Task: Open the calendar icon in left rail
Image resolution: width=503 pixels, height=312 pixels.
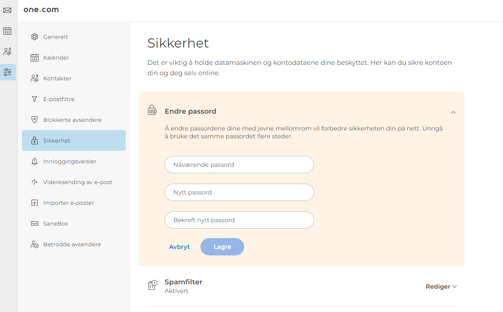Action: 7,31
